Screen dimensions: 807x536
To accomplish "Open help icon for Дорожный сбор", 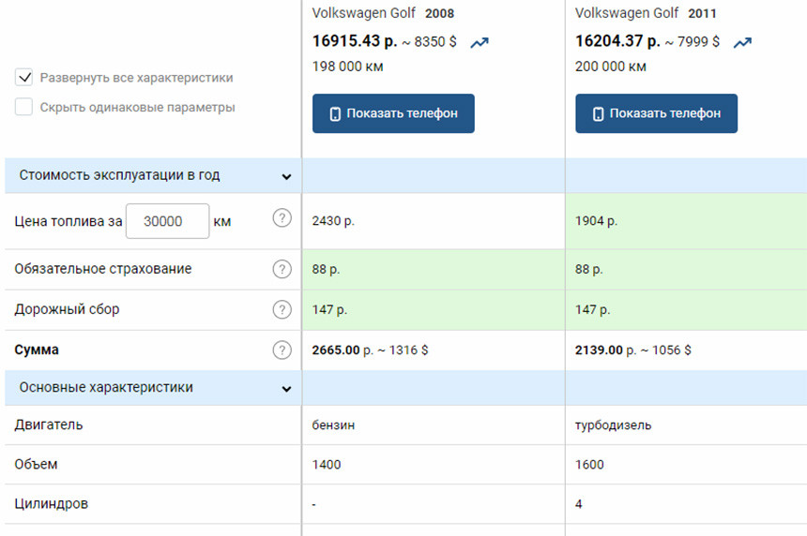I will [x=282, y=309].
